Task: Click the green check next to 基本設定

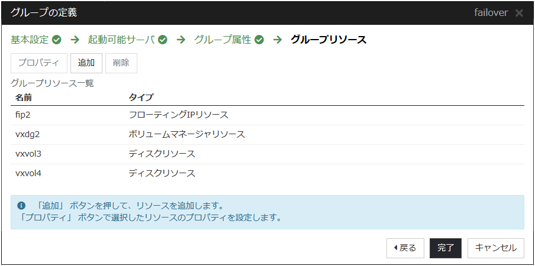Action: [x=57, y=40]
